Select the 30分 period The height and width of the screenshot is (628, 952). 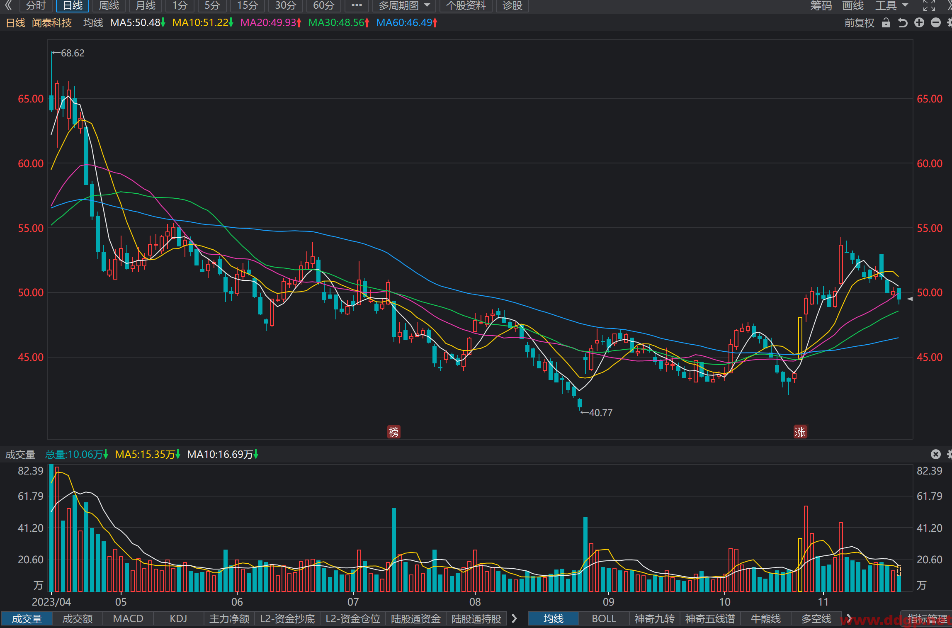point(286,5)
